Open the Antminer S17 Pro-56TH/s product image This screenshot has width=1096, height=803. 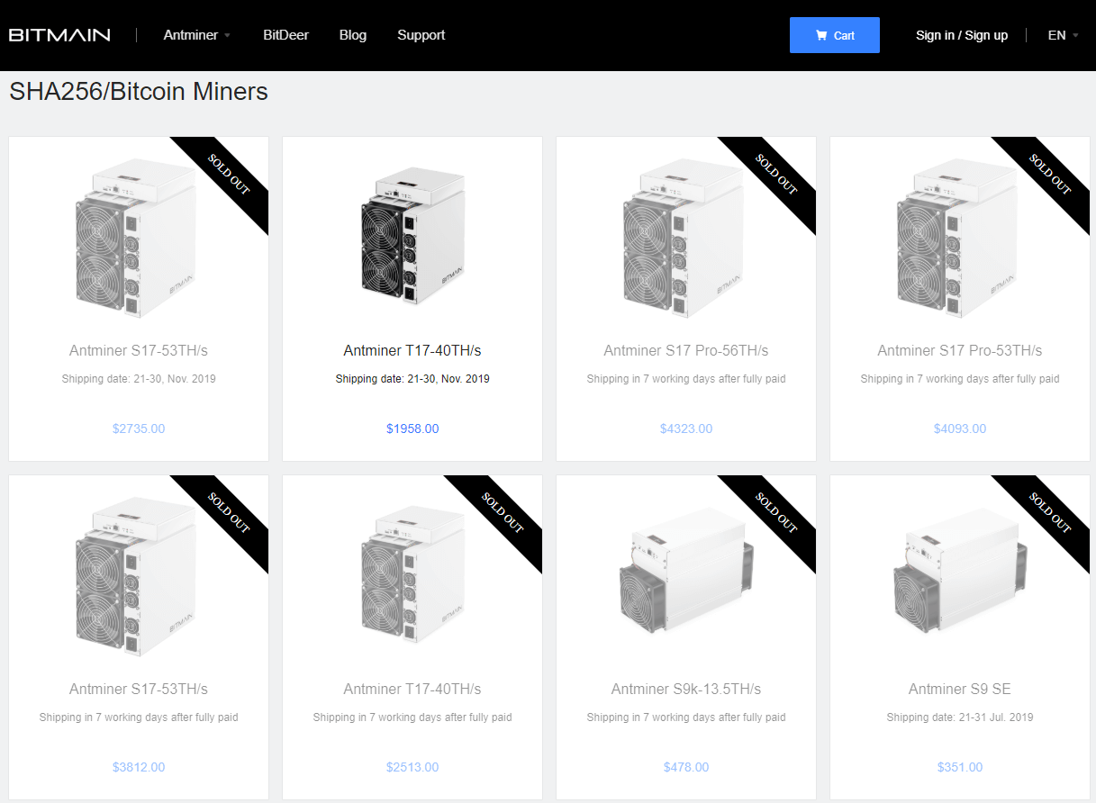(x=682, y=238)
